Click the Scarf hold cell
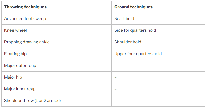This screenshot has width=207, height=108. point(158,19)
